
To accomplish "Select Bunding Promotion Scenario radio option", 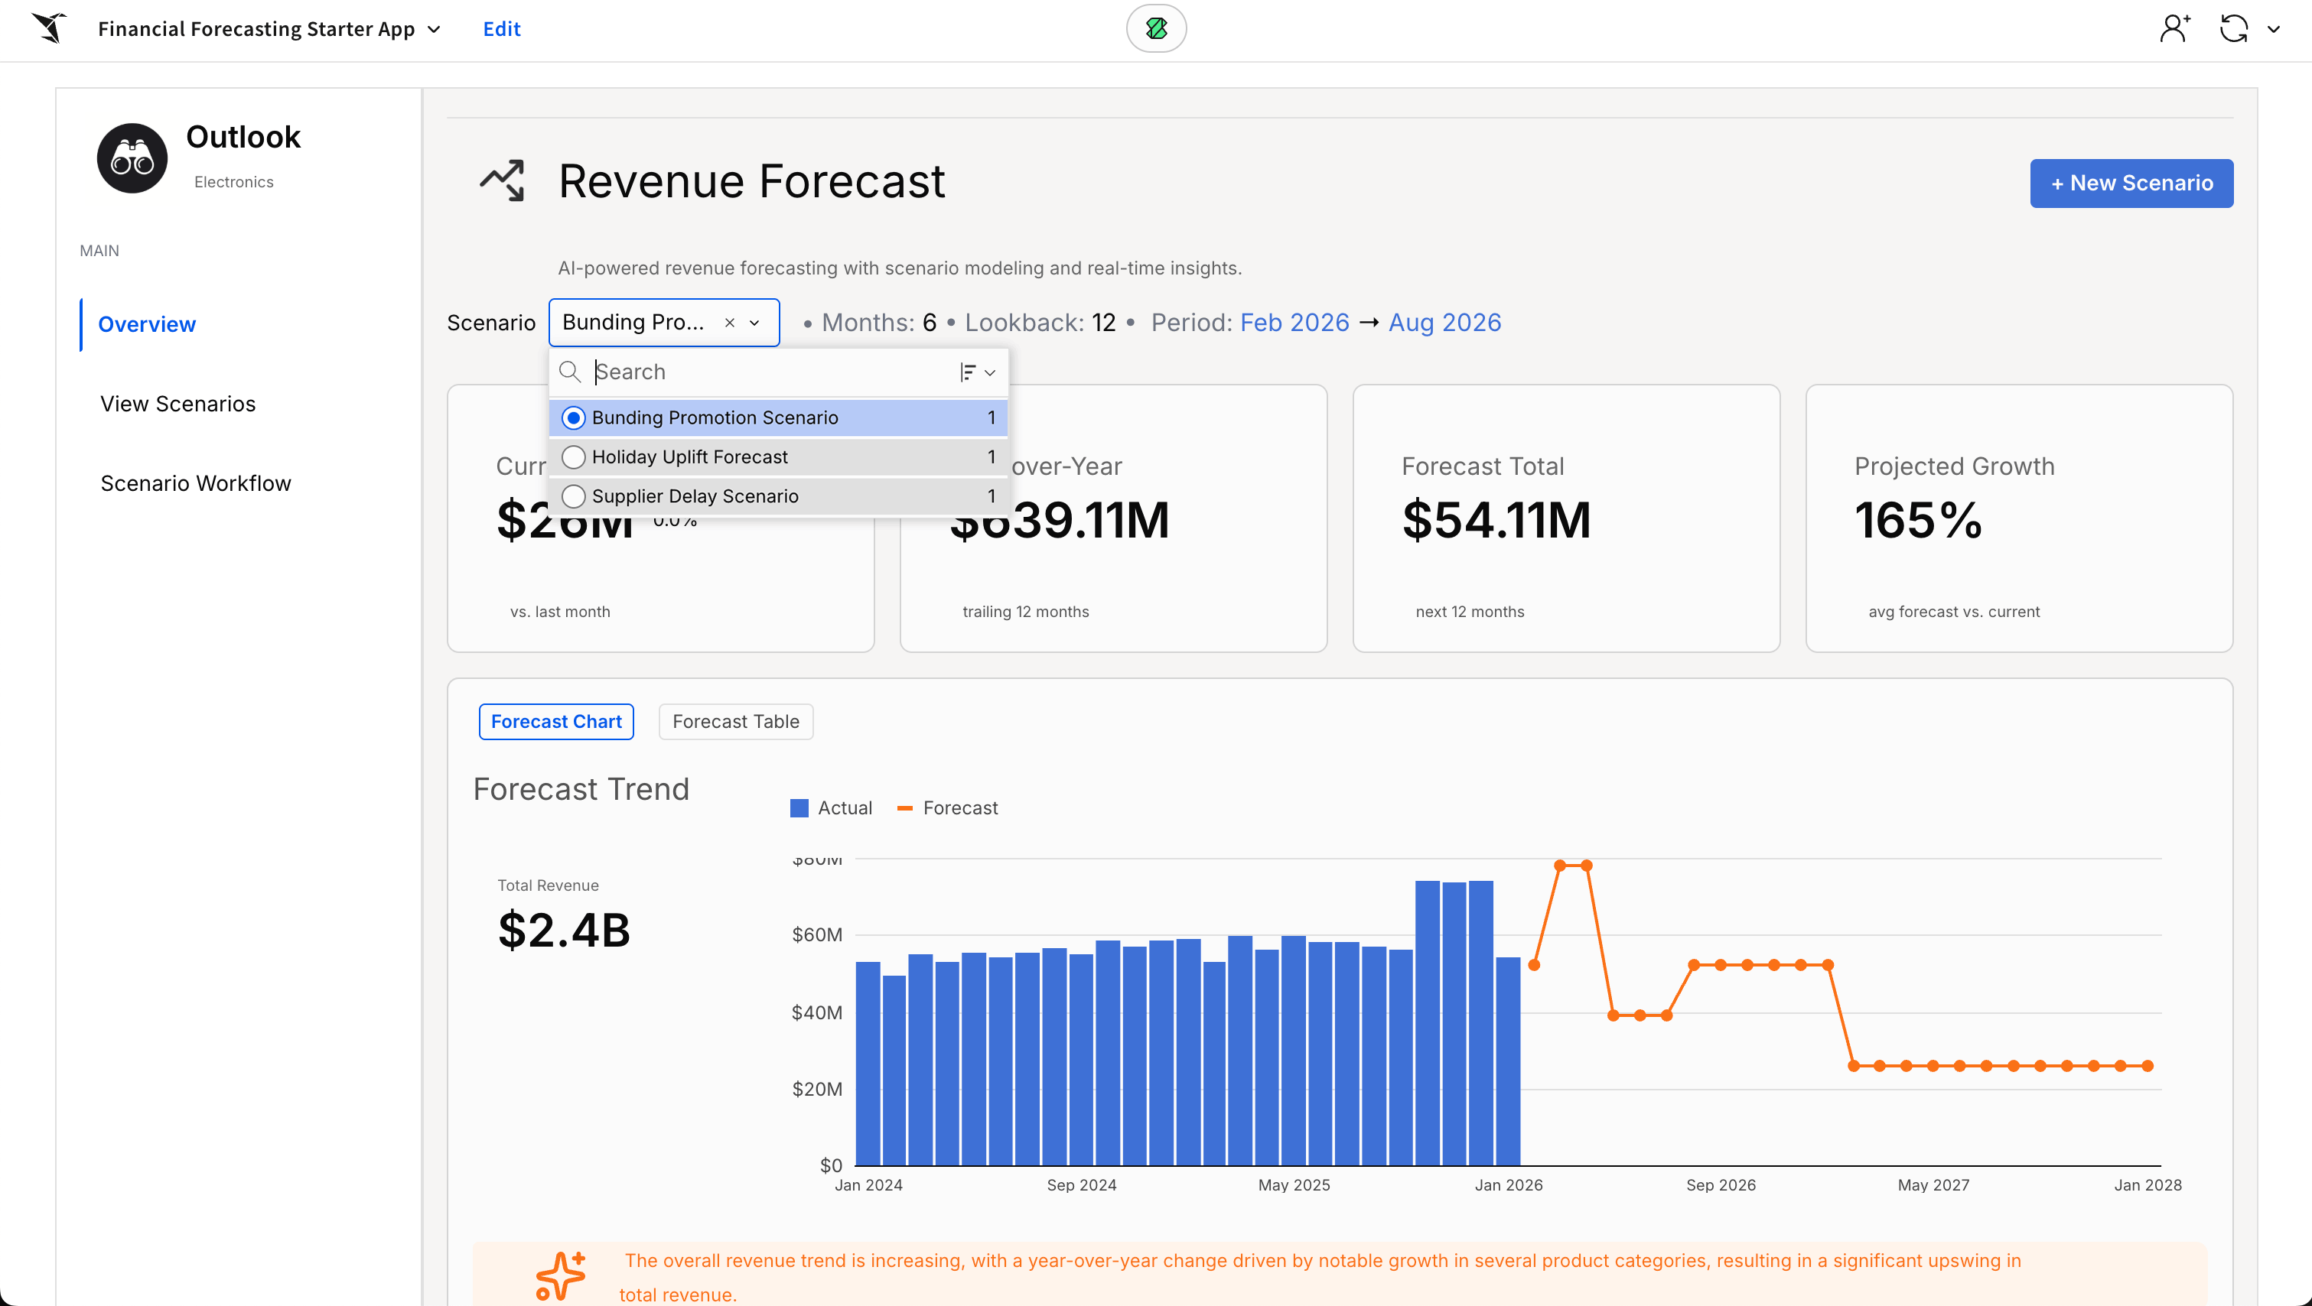I will click(574, 418).
